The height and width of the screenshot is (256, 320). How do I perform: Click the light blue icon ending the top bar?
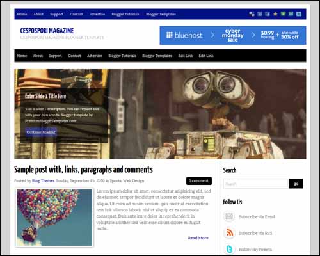coord(299,14)
